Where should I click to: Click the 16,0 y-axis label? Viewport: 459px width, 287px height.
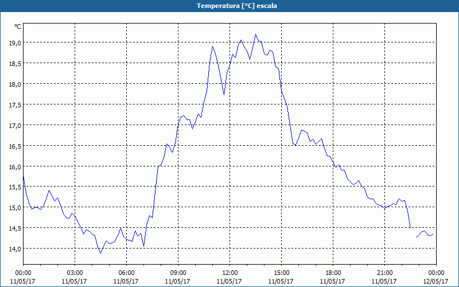click(x=15, y=166)
